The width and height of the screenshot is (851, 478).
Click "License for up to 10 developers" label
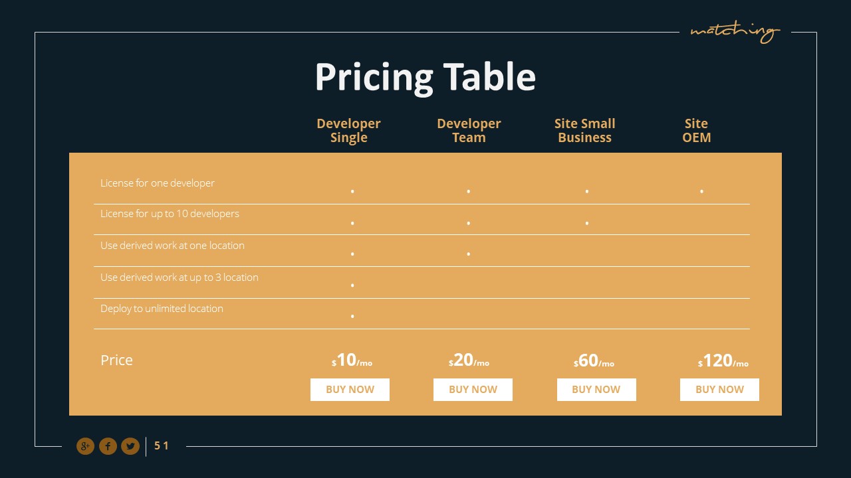point(170,214)
